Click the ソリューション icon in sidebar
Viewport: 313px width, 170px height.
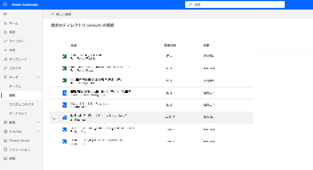tap(5, 149)
